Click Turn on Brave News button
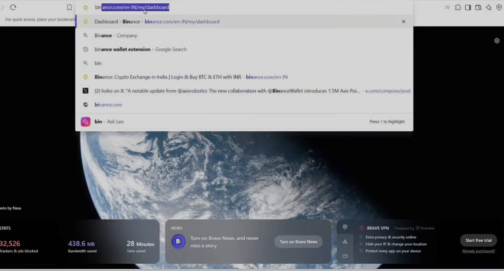Image resolution: width=504 pixels, height=271 pixels. pos(298,242)
